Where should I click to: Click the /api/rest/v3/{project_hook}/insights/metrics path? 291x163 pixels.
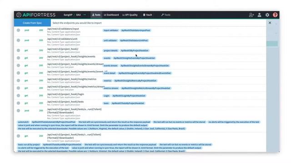pyautogui.click(x=72, y=79)
